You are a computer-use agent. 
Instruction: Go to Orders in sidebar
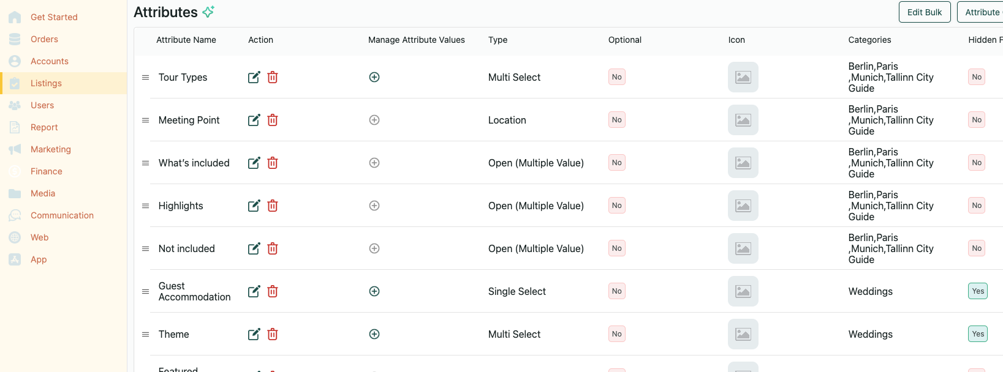click(44, 39)
